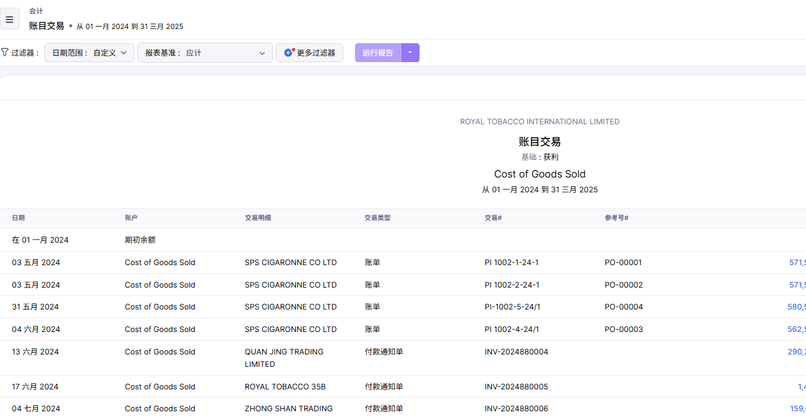Image resolution: width=806 pixels, height=416 pixels.
Task: Click the 会计 breadcrumb
Action: click(x=36, y=11)
